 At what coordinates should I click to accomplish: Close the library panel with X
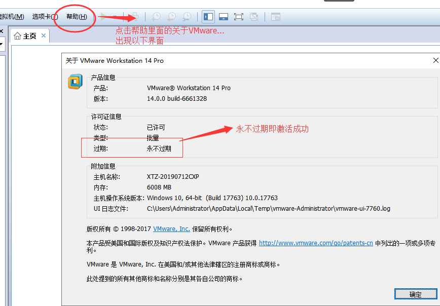click(x=2, y=31)
